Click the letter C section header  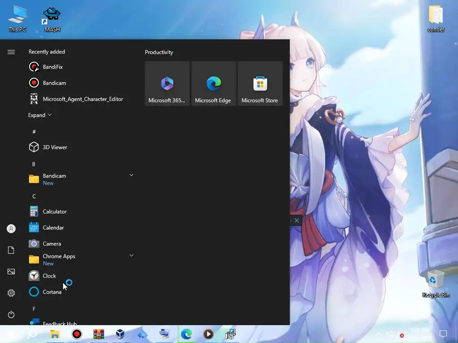(x=34, y=197)
